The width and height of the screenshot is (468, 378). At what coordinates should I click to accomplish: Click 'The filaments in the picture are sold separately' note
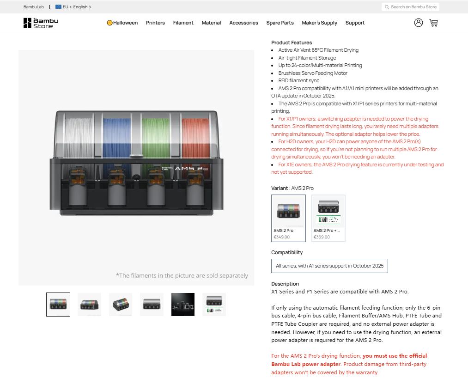[182, 275]
